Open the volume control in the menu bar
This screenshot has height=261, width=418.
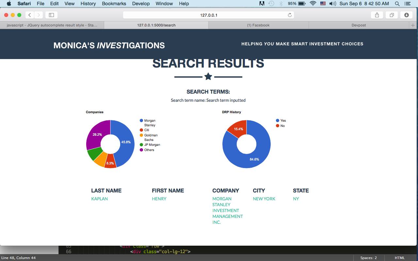(332, 4)
